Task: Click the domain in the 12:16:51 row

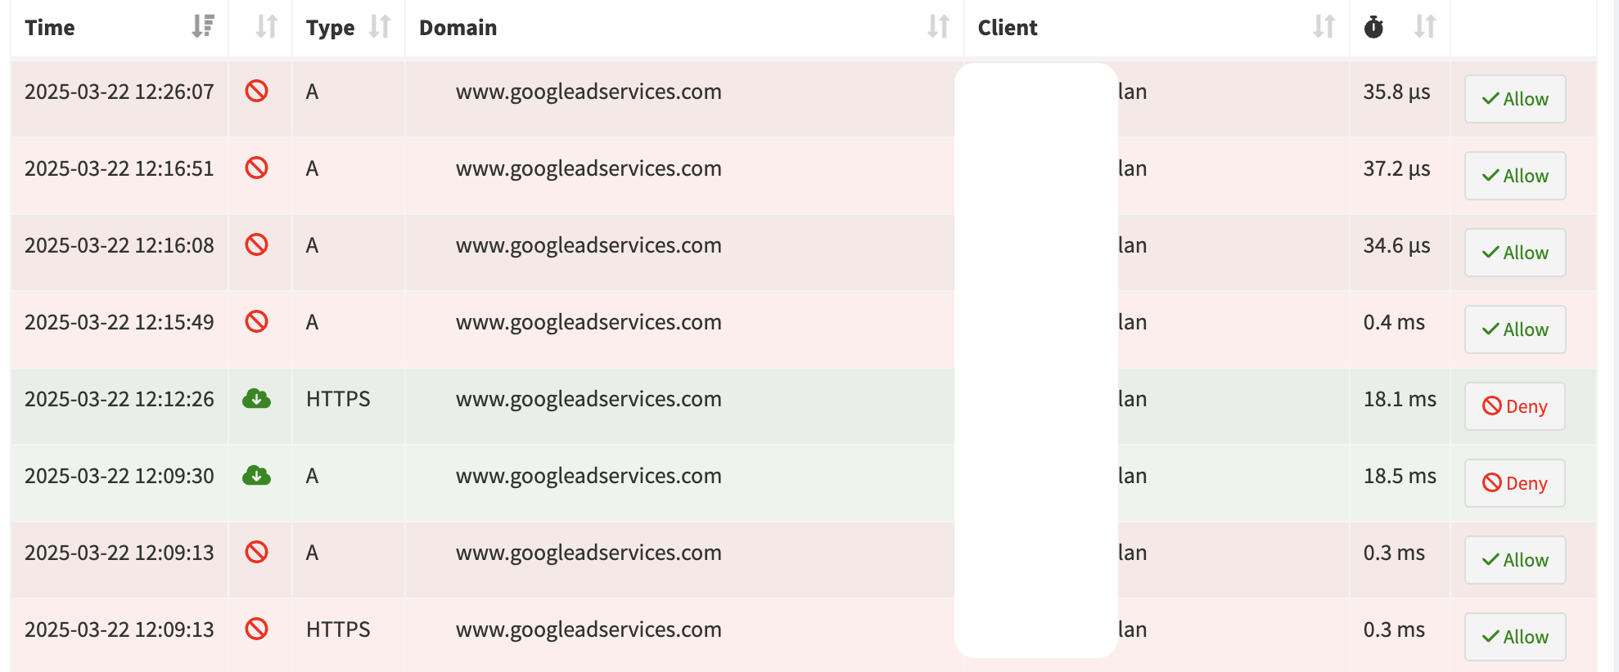Action: pos(589,168)
